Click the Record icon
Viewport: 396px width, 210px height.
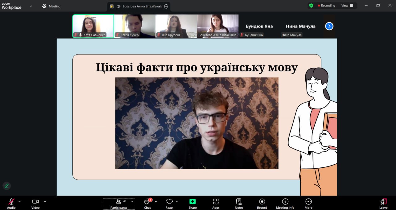point(262,202)
